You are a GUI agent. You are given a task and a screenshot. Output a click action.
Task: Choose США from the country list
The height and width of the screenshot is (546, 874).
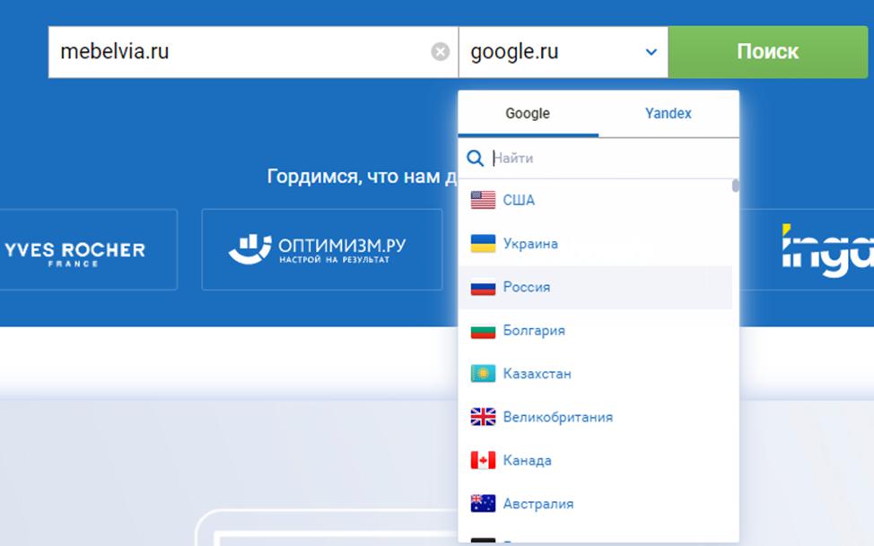point(595,200)
